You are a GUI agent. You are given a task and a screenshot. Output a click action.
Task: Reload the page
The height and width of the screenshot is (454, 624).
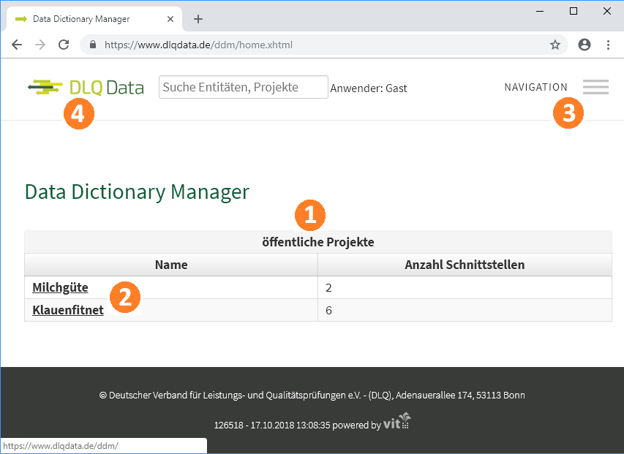click(x=64, y=45)
